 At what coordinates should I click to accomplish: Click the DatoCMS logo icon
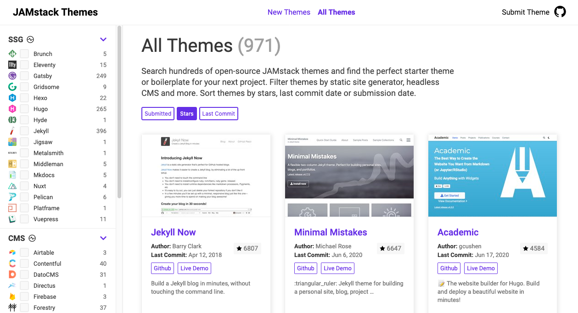(x=12, y=274)
